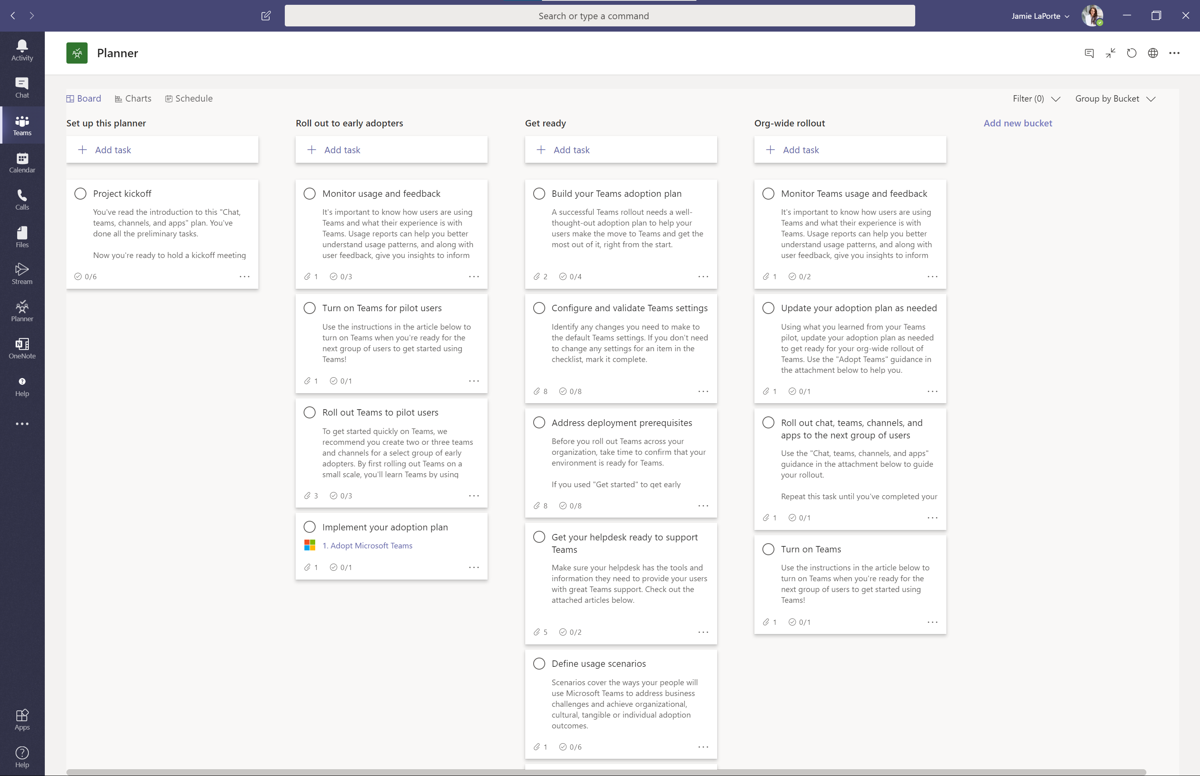Mark Address deployment prerequisites complete

[539, 423]
